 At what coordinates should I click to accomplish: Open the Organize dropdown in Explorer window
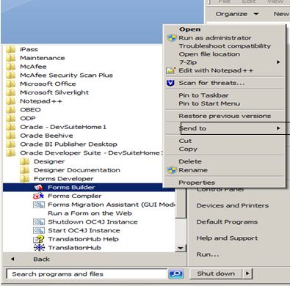point(236,14)
